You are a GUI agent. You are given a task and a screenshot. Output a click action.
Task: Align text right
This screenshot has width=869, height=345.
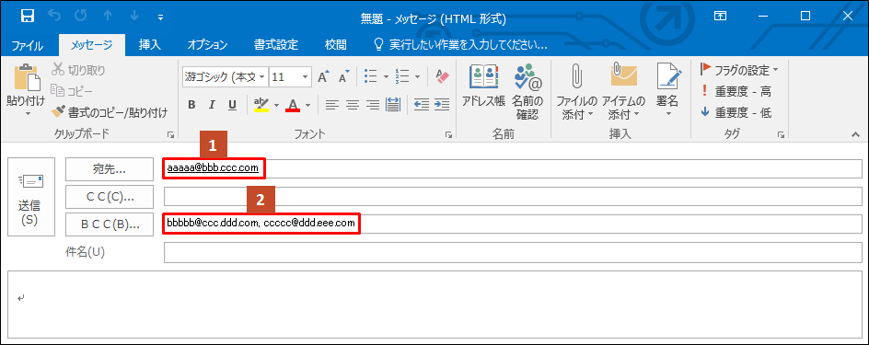coord(373,105)
